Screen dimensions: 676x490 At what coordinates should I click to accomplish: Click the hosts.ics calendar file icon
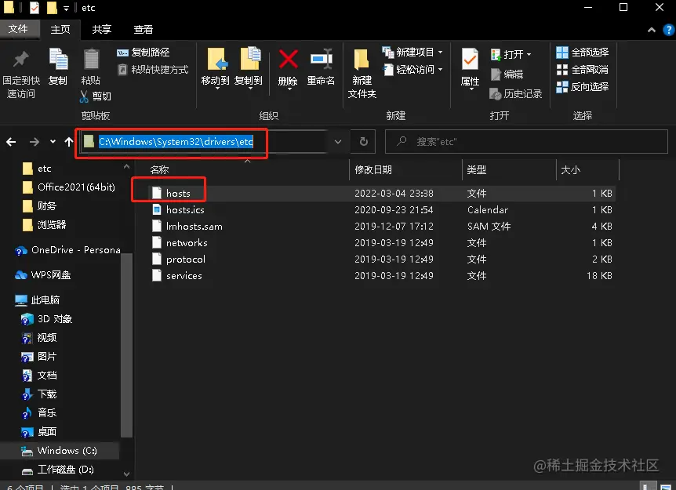pyautogui.click(x=157, y=210)
